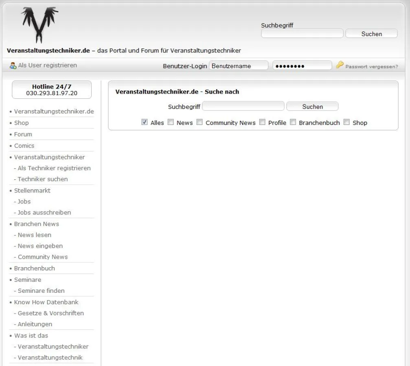
Task: Enable the 'News' search checkbox
Action: tap(171, 122)
